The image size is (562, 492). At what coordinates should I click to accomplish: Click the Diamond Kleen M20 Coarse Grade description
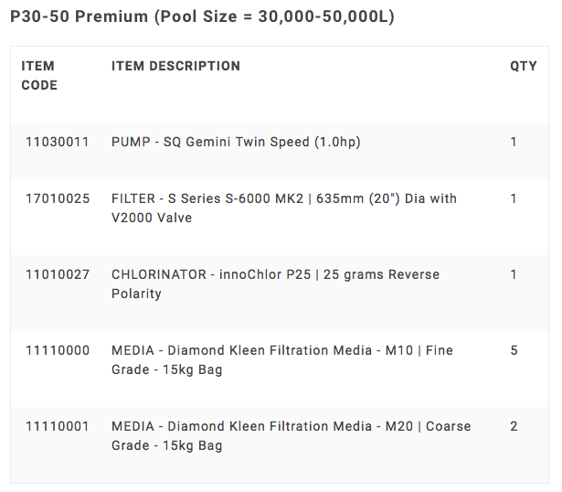point(291,435)
